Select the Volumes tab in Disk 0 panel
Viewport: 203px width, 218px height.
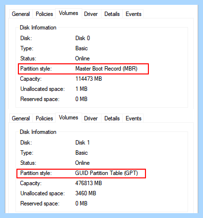(69, 13)
